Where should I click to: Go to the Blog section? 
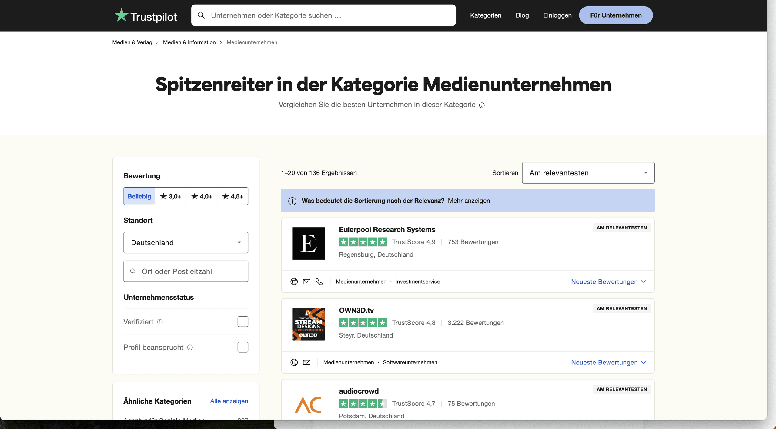[x=522, y=15]
